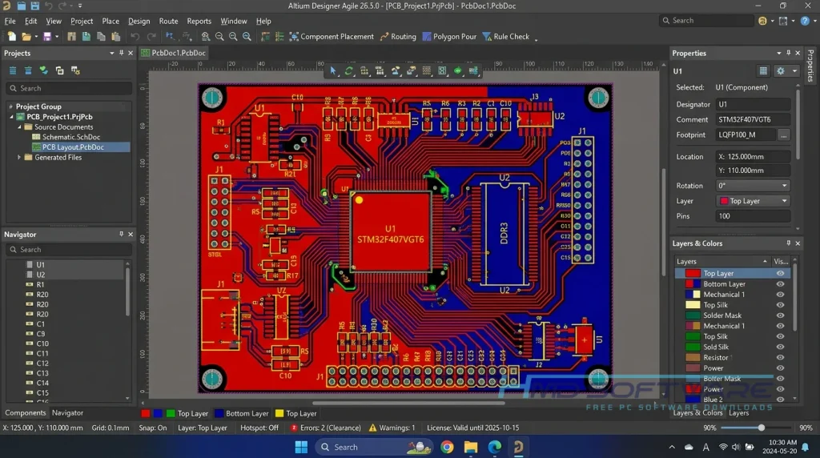Click the green rotate/refresh tool above canvas
The width and height of the screenshot is (820, 458).
coord(349,70)
